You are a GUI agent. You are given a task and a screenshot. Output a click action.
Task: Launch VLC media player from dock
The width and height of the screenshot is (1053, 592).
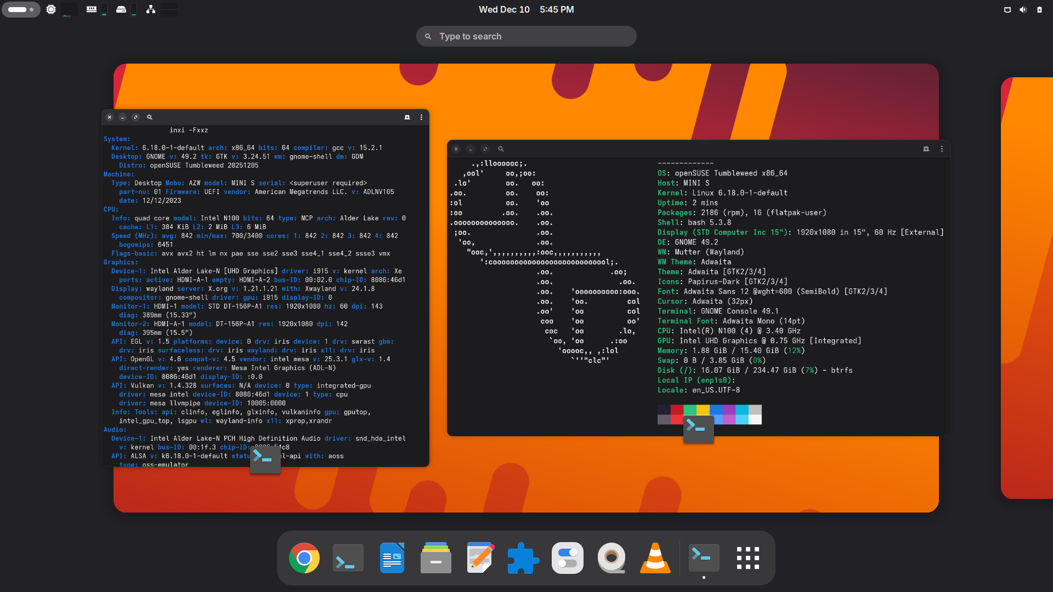coord(655,558)
